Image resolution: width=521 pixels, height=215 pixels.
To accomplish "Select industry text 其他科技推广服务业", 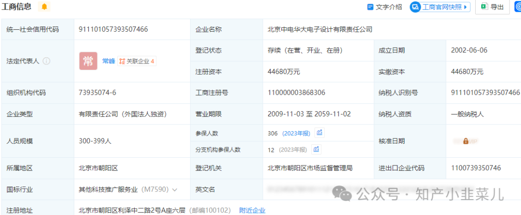I will [108, 190].
